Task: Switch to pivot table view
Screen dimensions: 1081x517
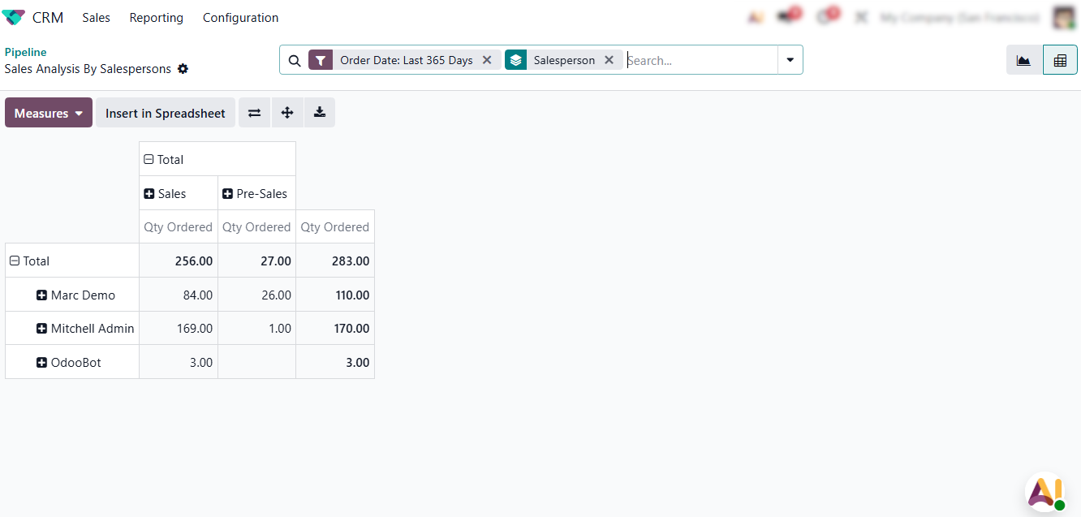Action: (1060, 60)
